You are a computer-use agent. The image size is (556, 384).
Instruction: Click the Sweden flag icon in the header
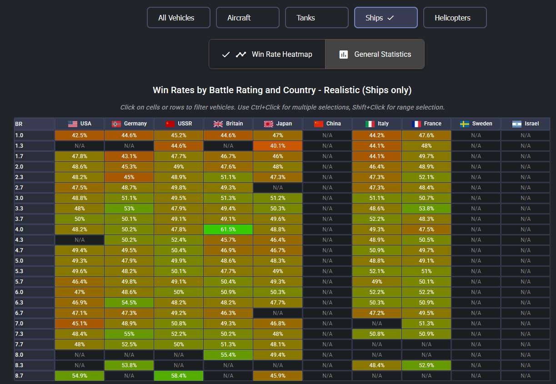click(465, 124)
